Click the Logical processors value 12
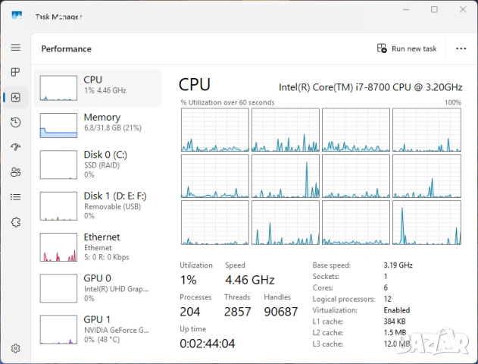 [x=387, y=299]
